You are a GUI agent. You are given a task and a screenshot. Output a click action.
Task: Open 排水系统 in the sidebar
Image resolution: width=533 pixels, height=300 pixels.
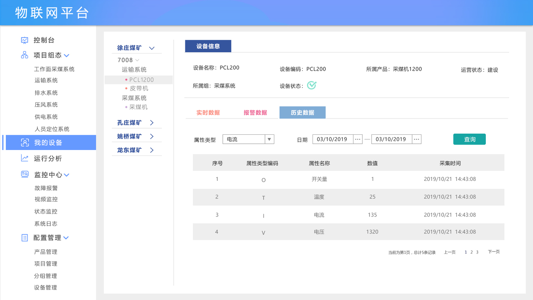[46, 93]
